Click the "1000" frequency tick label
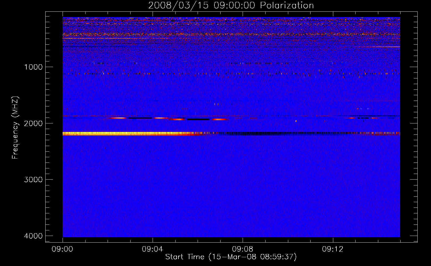Viewport: 431px width, 266px height. point(33,67)
